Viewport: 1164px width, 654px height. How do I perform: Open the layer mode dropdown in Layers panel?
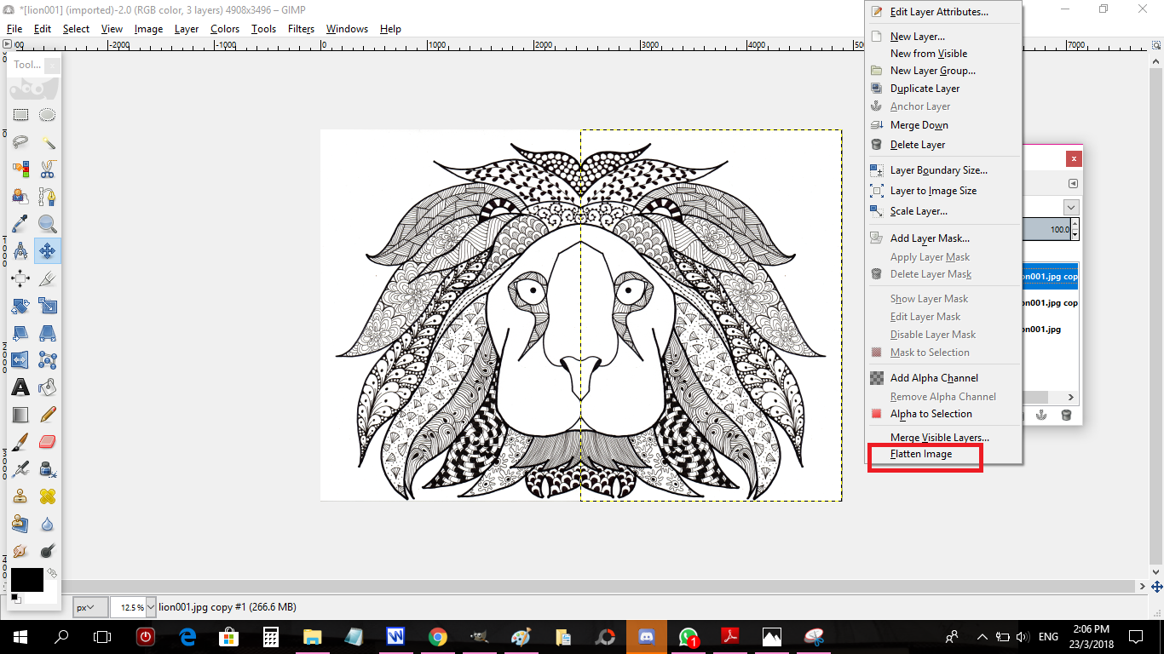click(x=1071, y=207)
